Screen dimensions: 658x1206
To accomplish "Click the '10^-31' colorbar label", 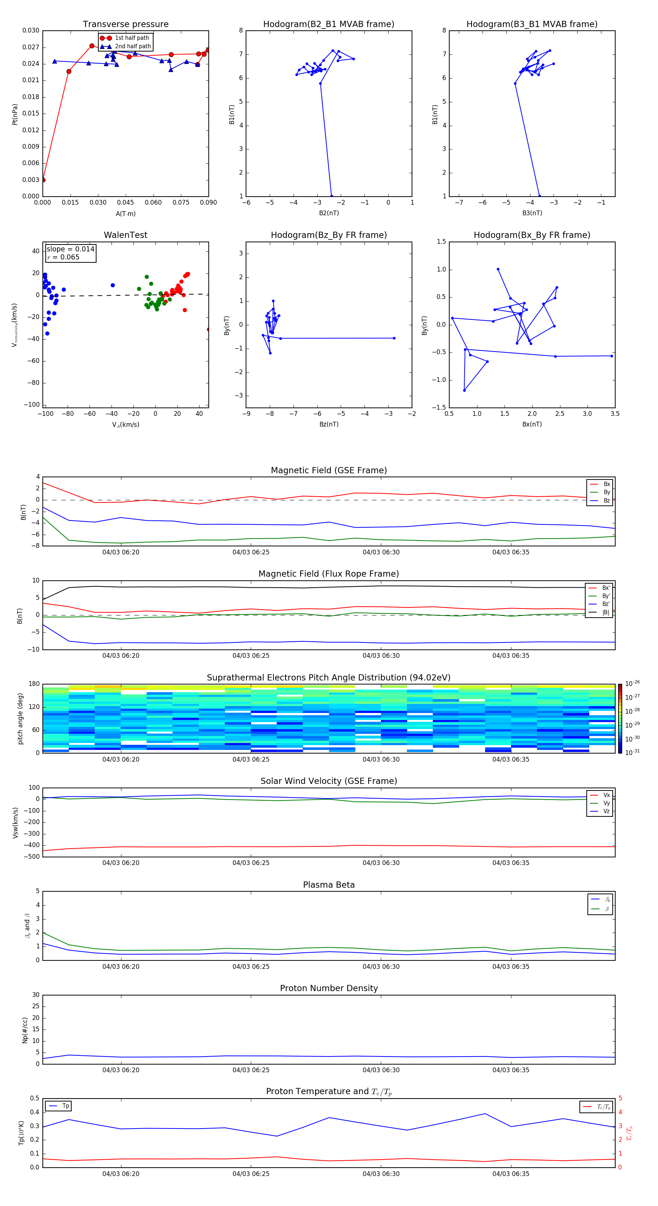I will pos(632,752).
